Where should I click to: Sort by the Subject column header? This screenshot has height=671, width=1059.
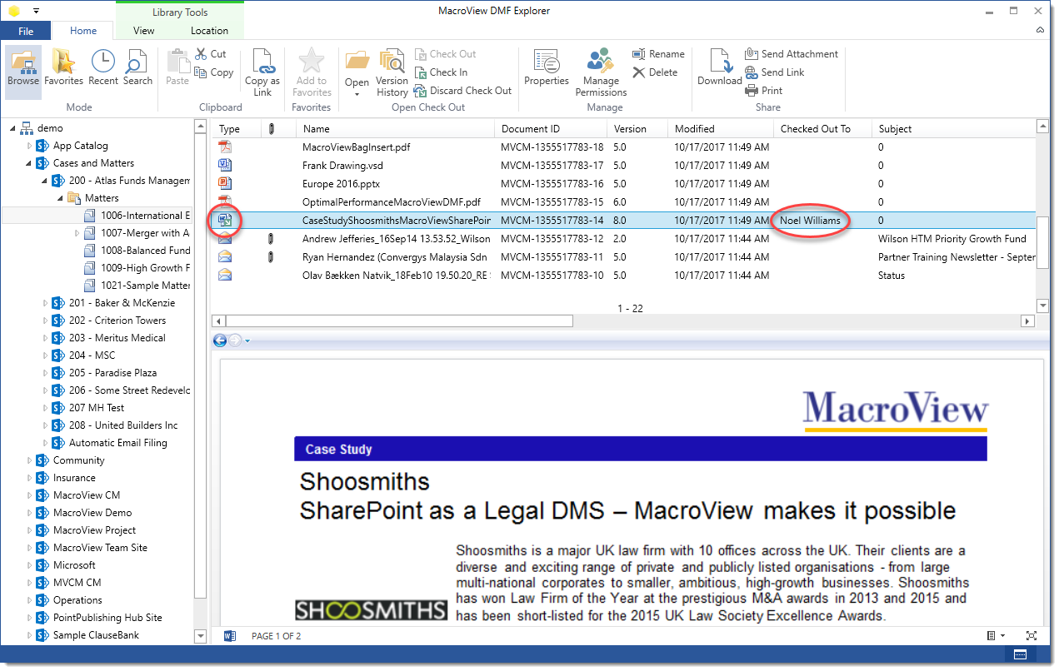pos(953,129)
